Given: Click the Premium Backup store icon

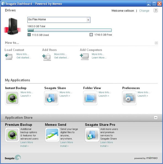Looking at the screenshot, I should coord(12,135).
